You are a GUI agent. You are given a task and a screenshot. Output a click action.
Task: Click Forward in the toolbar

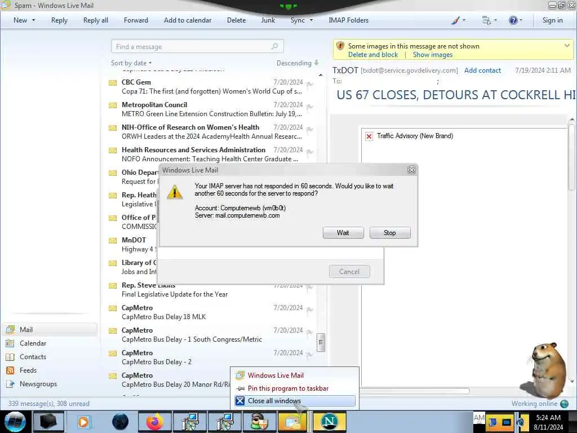coord(136,20)
